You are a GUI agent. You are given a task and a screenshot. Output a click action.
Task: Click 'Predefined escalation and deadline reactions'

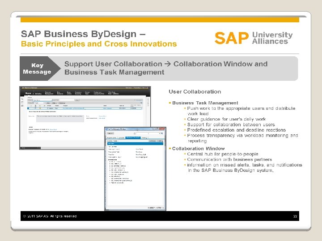click(237, 130)
